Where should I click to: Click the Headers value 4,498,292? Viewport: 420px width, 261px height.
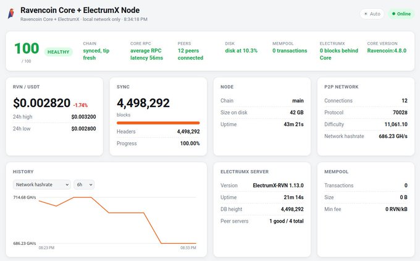click(188, 132)
